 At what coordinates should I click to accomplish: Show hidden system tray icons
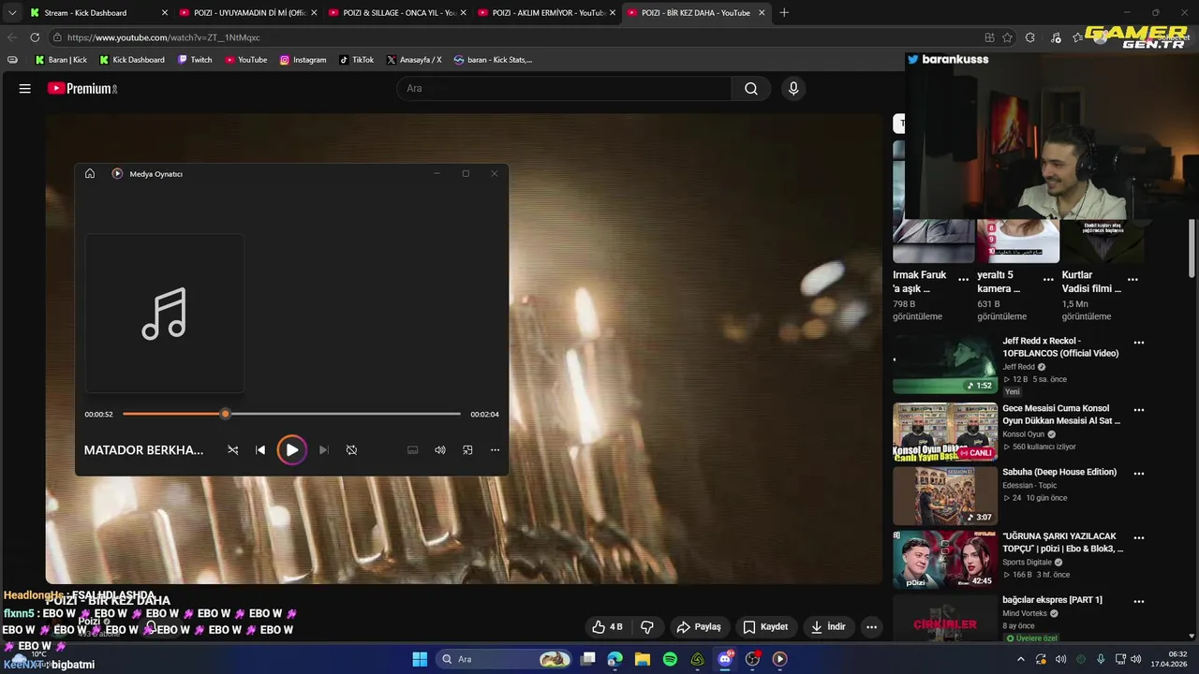click(1021, 659)
